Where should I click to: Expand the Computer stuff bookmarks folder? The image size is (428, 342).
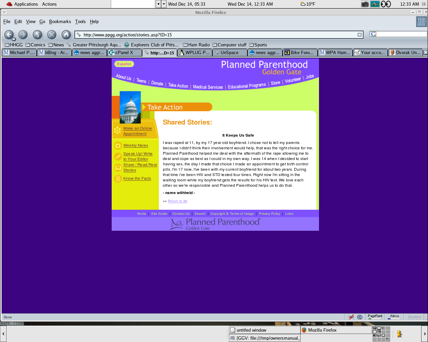pos(229,45)
